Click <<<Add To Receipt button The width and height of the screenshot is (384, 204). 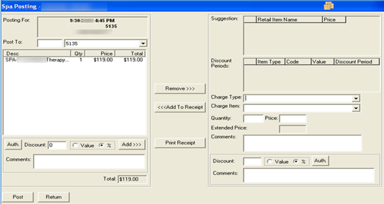click(180, 107)
